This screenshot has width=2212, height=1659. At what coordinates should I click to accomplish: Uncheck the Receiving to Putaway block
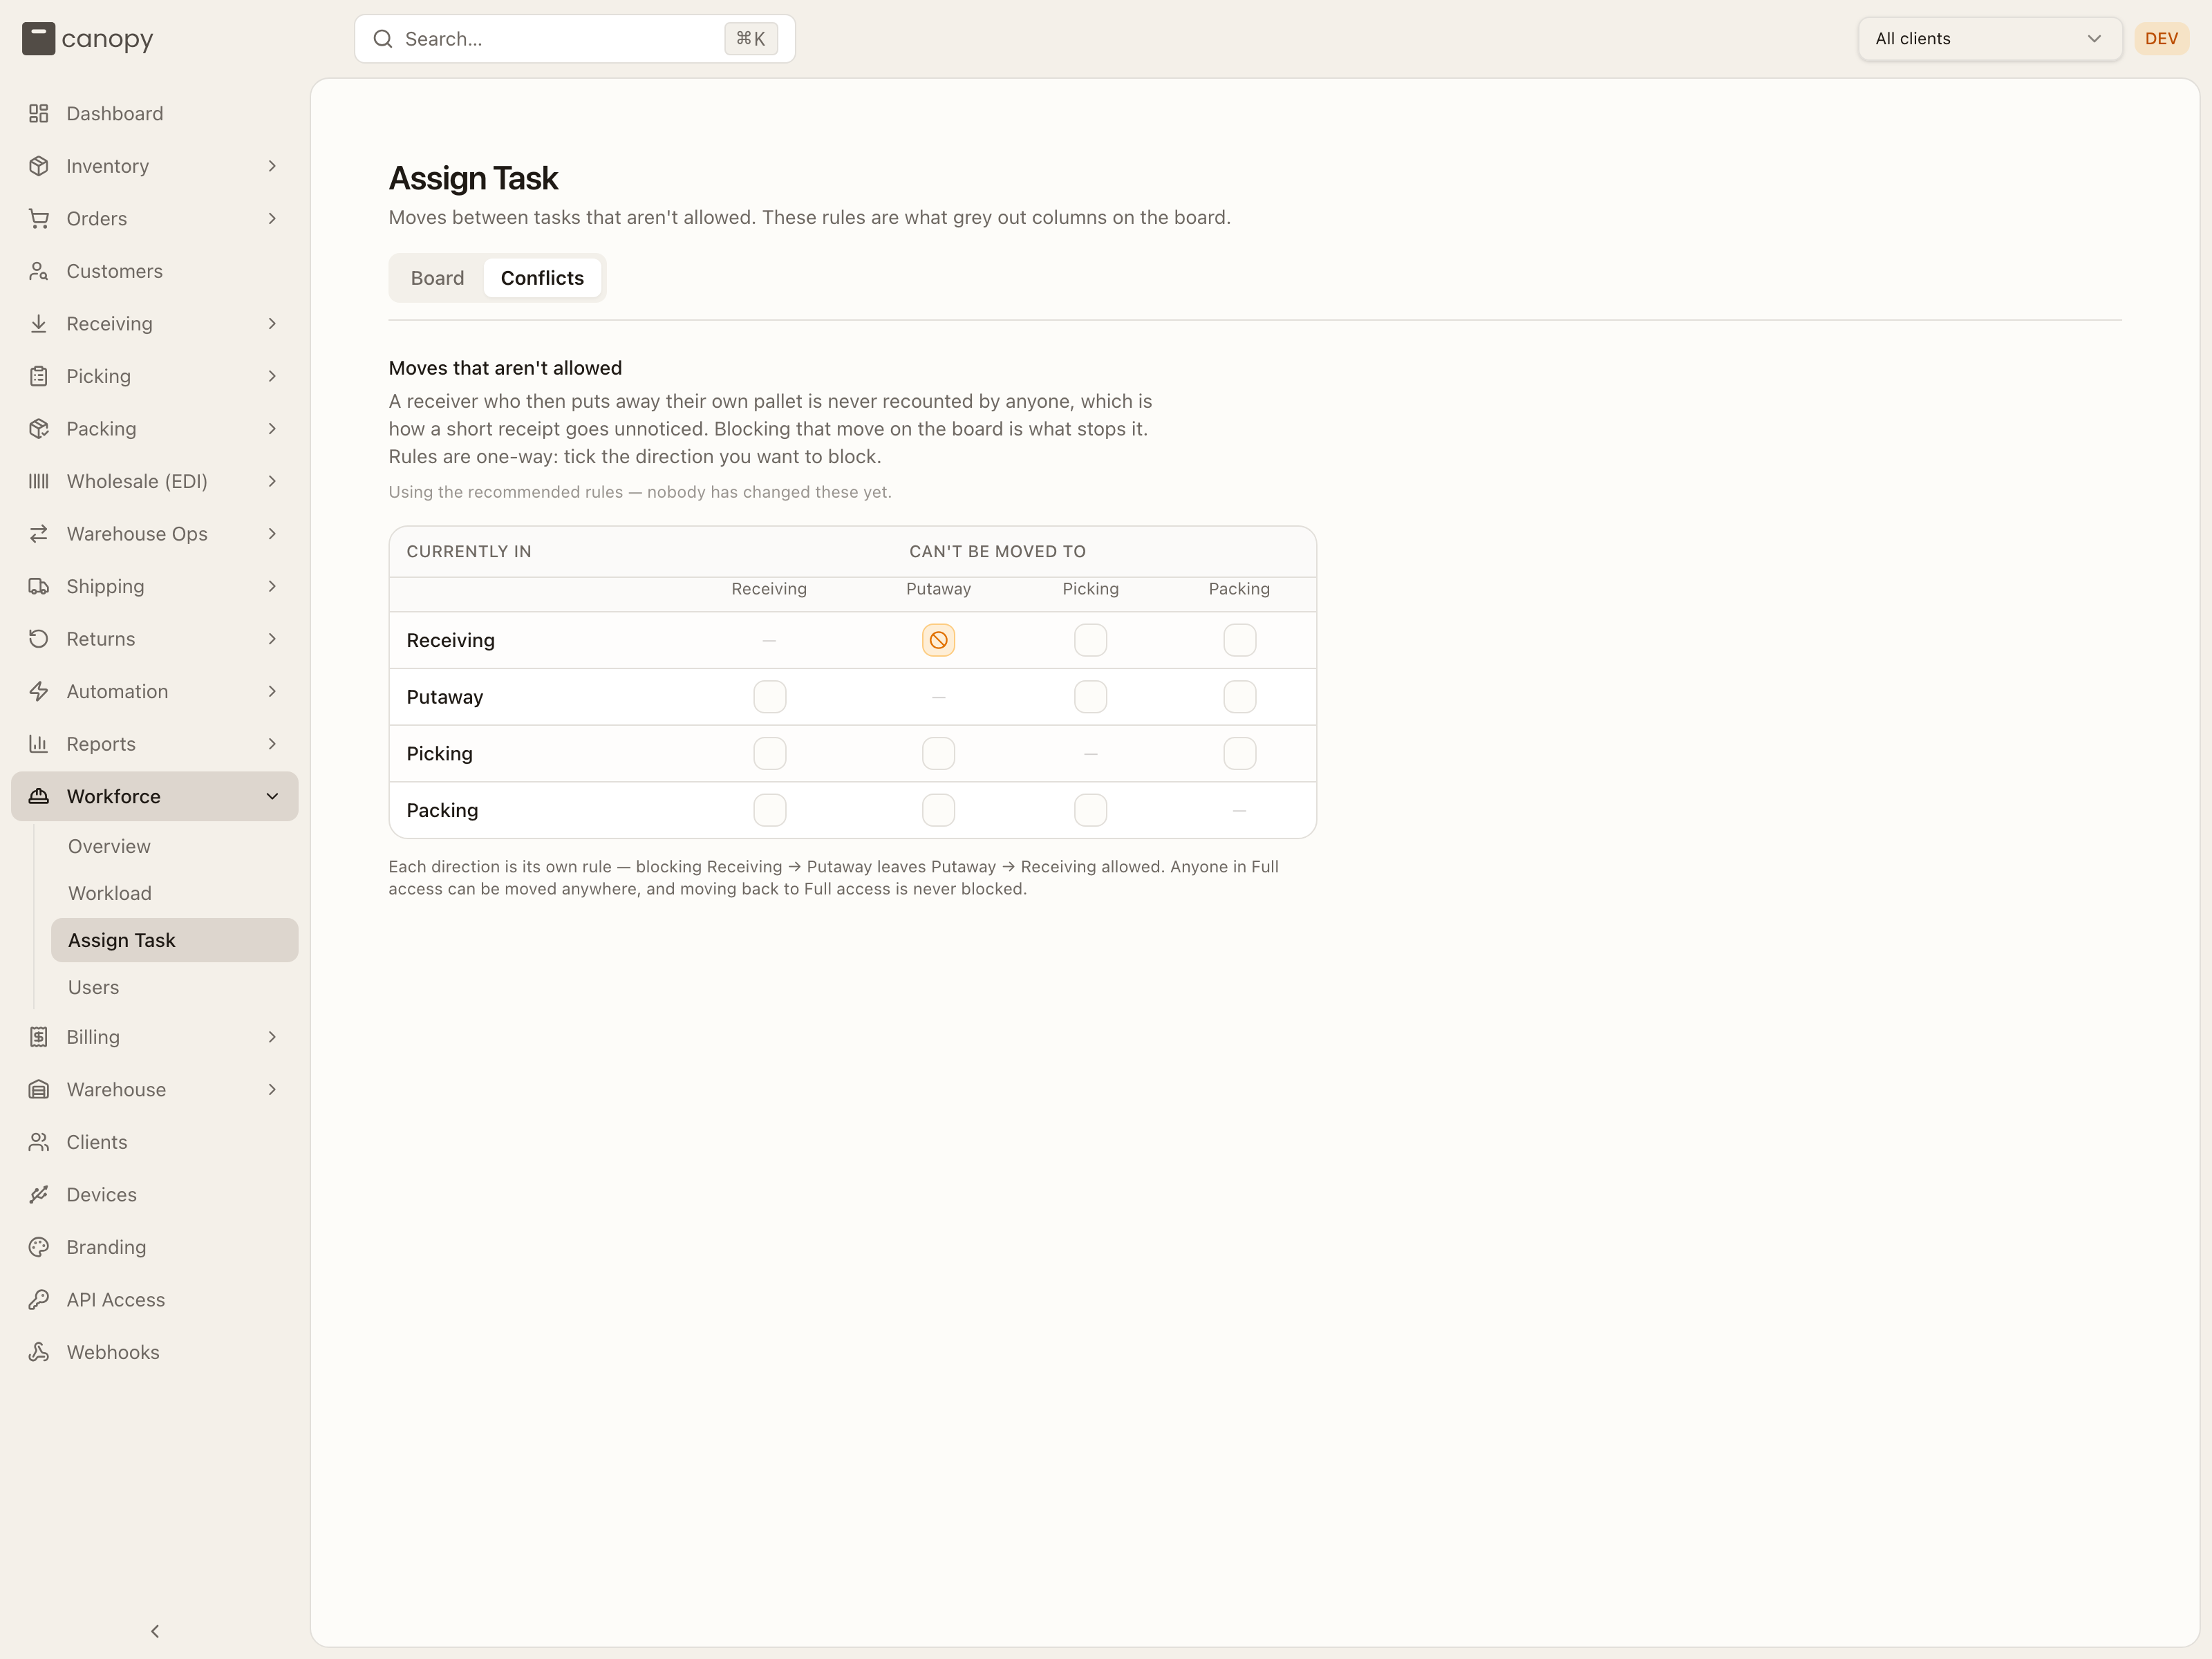point(938,640)
